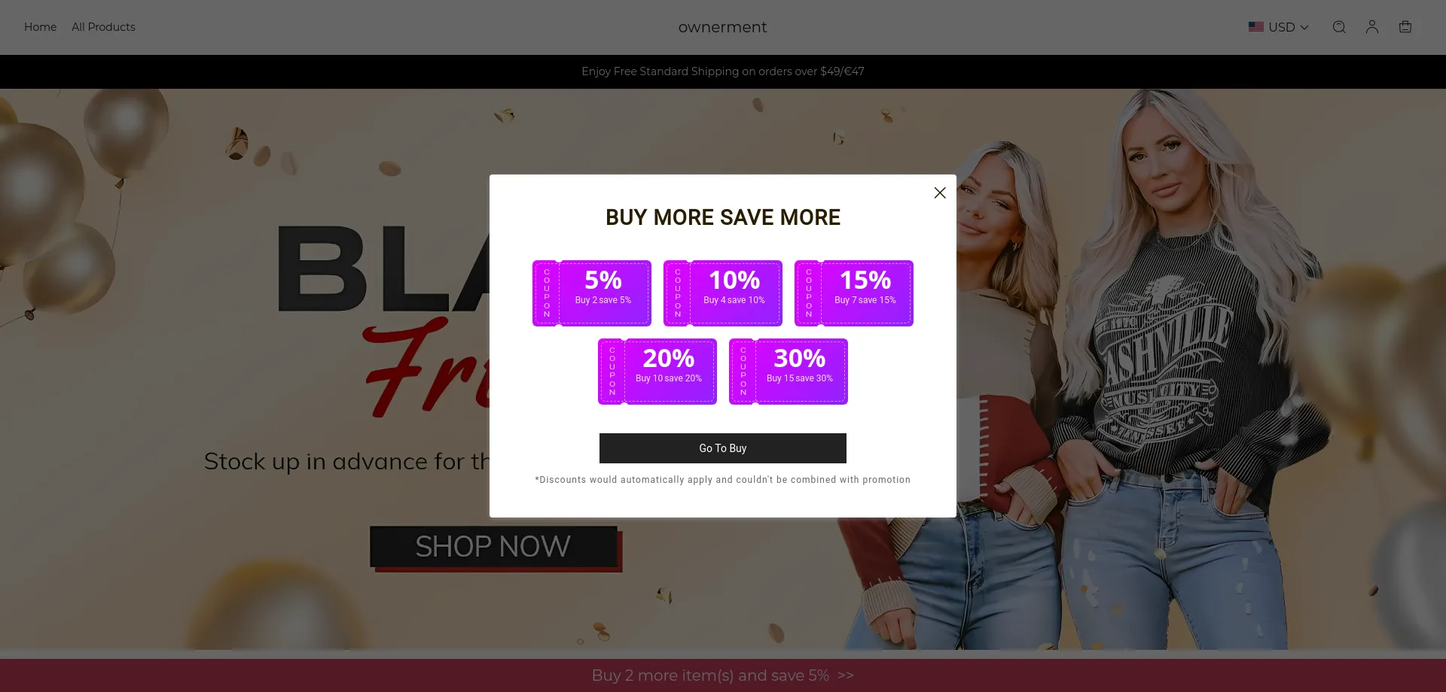The image size is (1446, 692).
Task: Select the 30% coupon card
Action: [789, 372]
